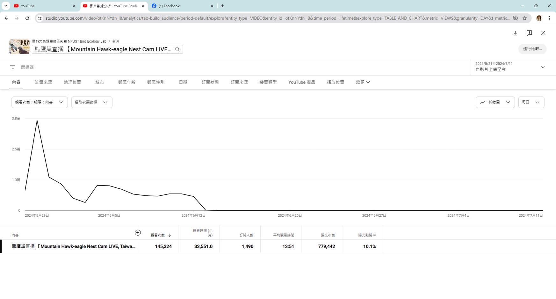
Task: Open the filter icon in filter bar
Action: pyautogui.click(x=13, y=67)
